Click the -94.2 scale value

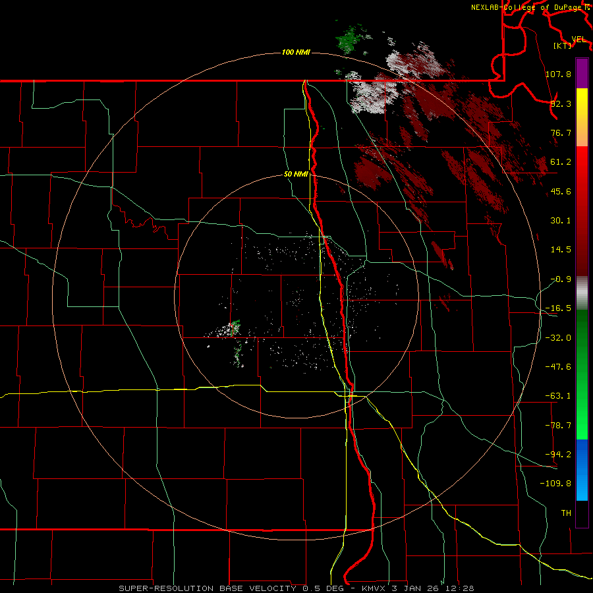point(558,454)
